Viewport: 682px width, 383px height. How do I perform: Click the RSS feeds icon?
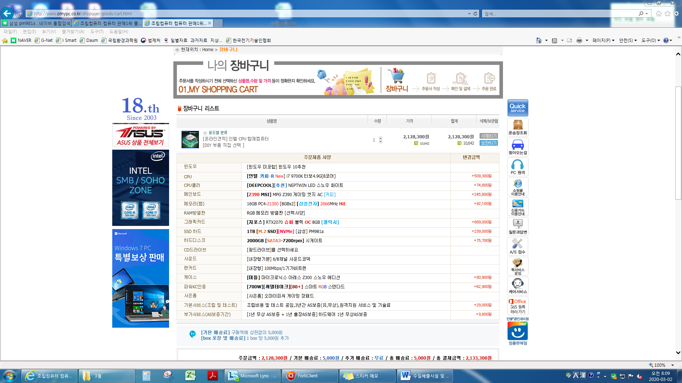coord(554,40)
